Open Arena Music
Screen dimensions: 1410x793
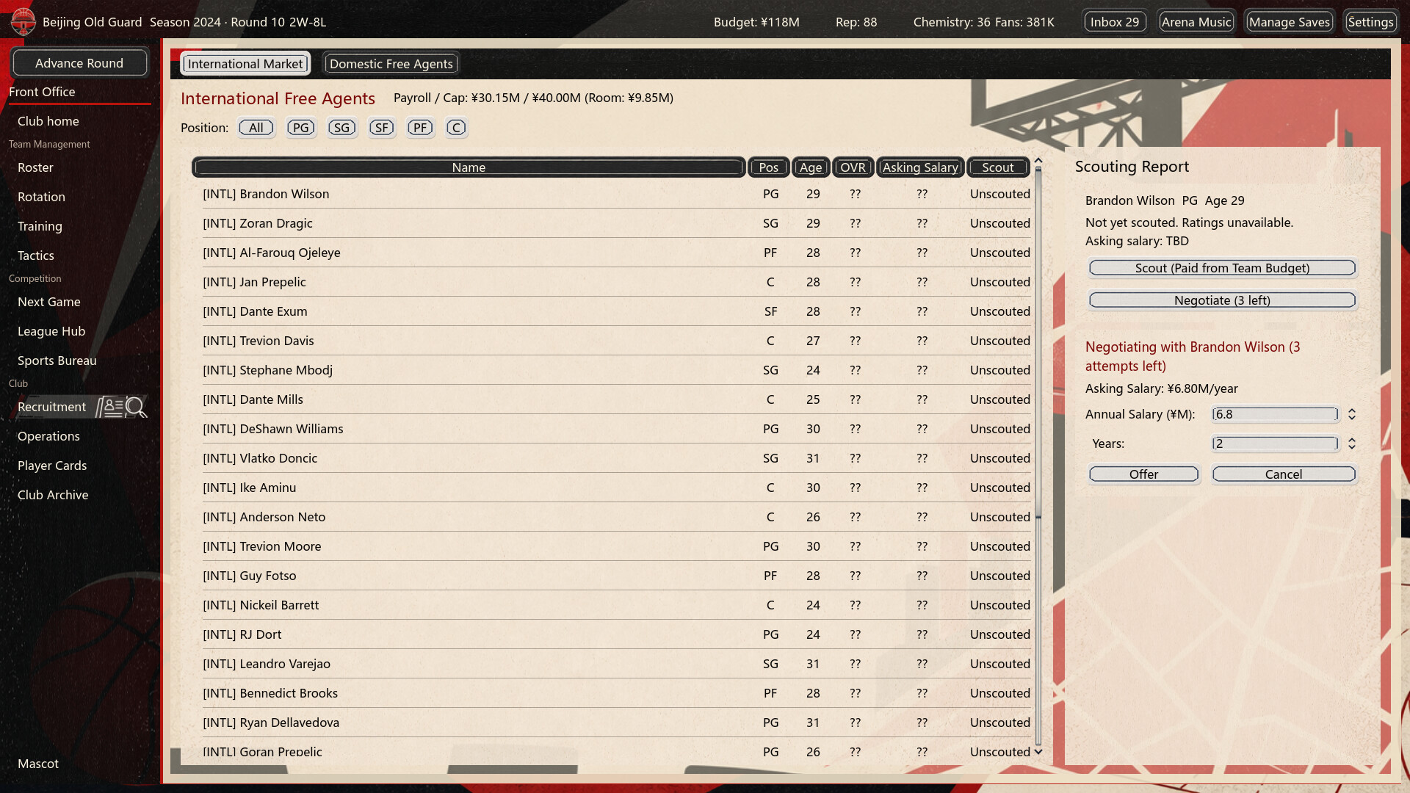[1196, 22]
